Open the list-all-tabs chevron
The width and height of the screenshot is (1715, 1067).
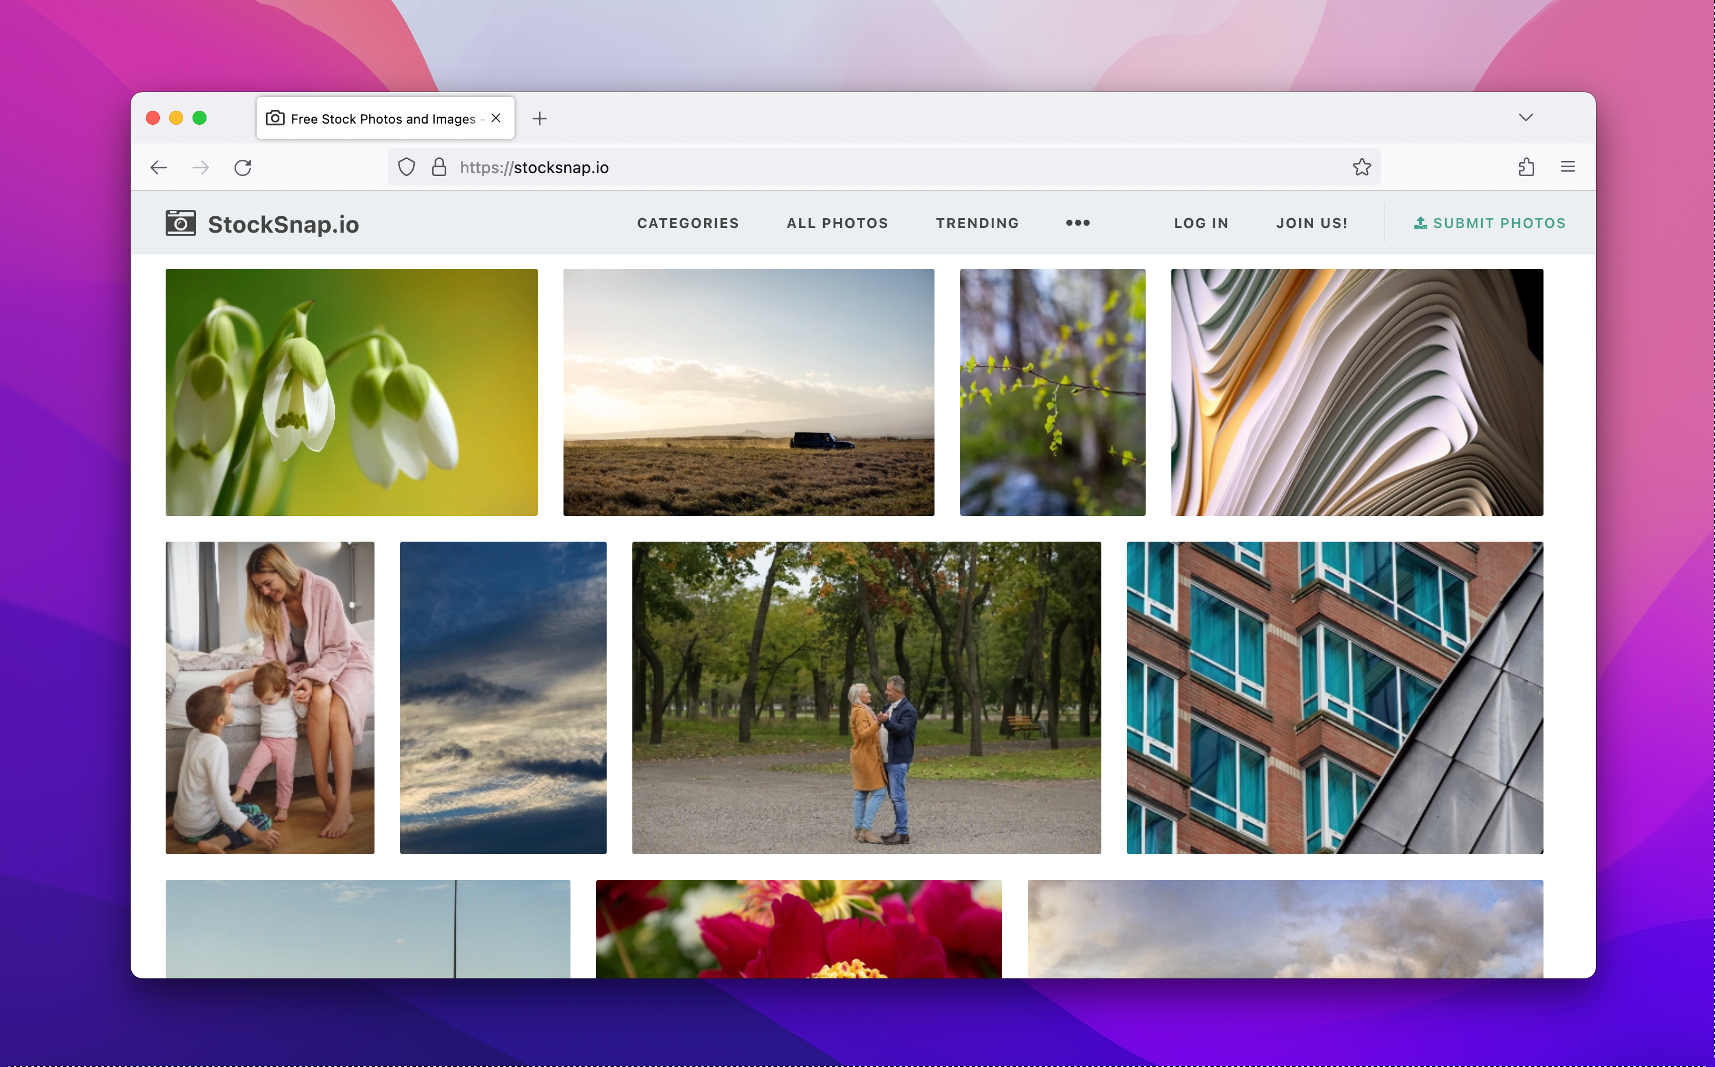[x=1526, y=117]
